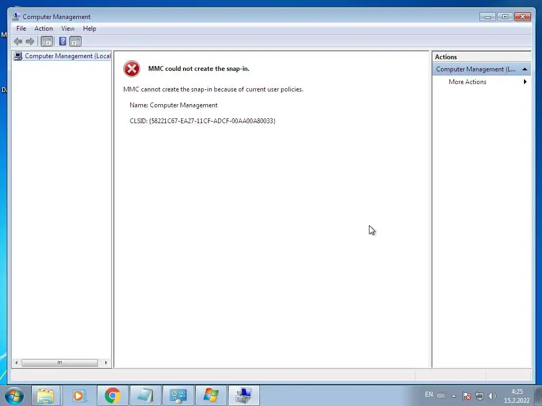Click the 'Name: Computer Management' line
542x406 pixels.
pos(174,105)
